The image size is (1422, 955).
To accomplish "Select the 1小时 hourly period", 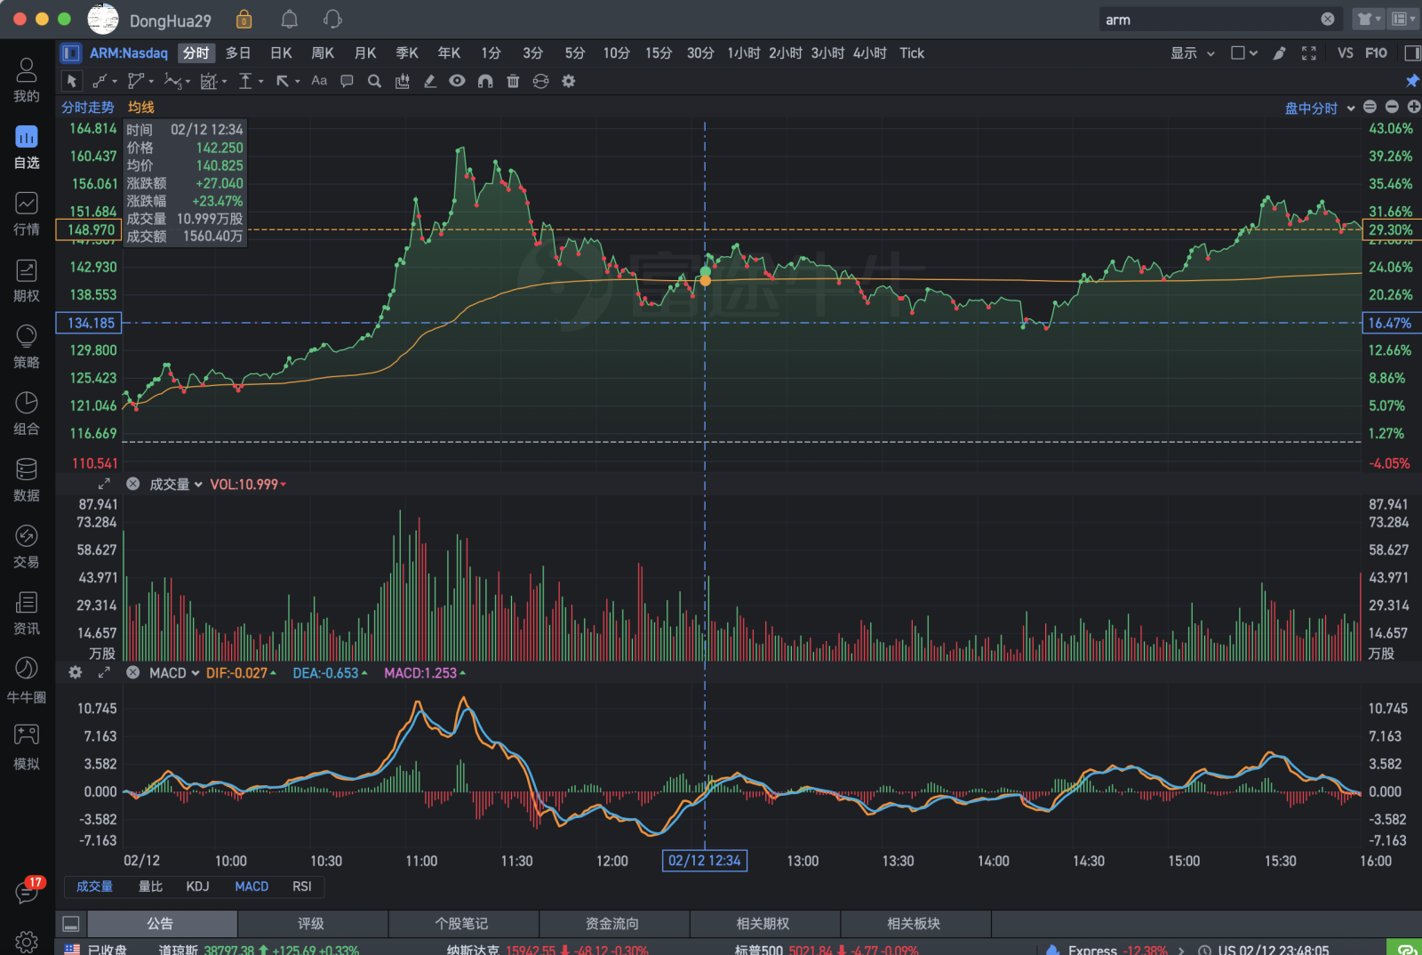I will pos(743,53).
